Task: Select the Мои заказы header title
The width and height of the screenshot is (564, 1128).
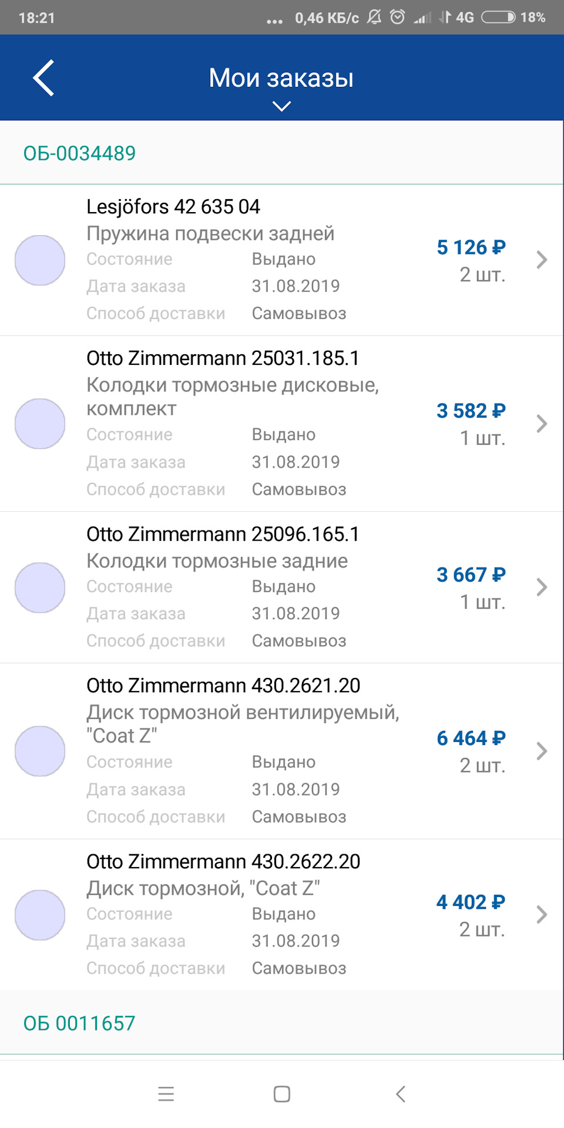Action: [281, 78]
